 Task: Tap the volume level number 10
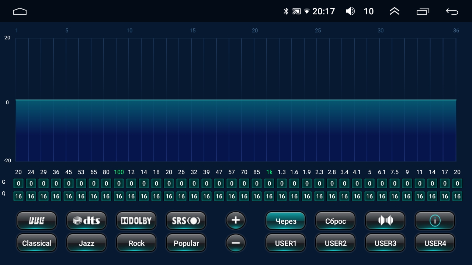(369, 11)
